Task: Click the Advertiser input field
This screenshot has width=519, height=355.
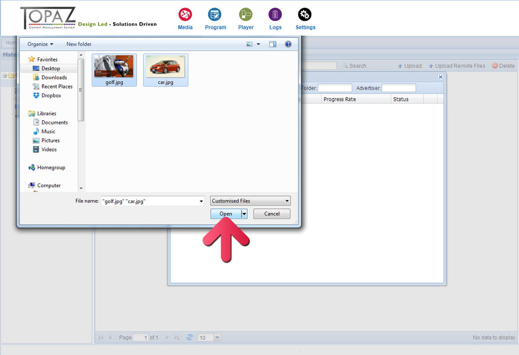Action: 398,88
